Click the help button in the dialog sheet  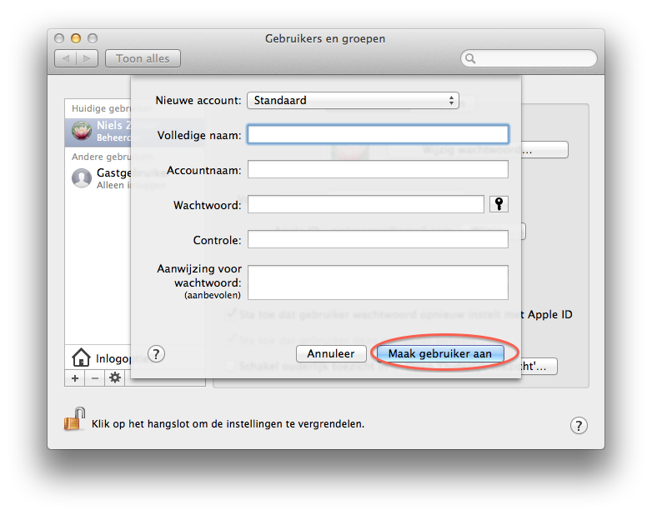click(156, 353)
